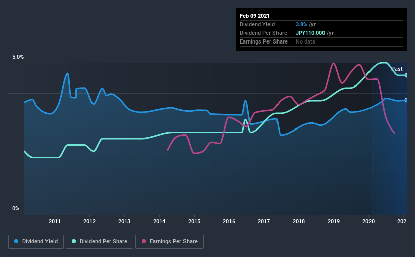This screenshot has height=257, width=415.
Task: Toggle the Dividend Yield legend button
Action: pos(36,242)
